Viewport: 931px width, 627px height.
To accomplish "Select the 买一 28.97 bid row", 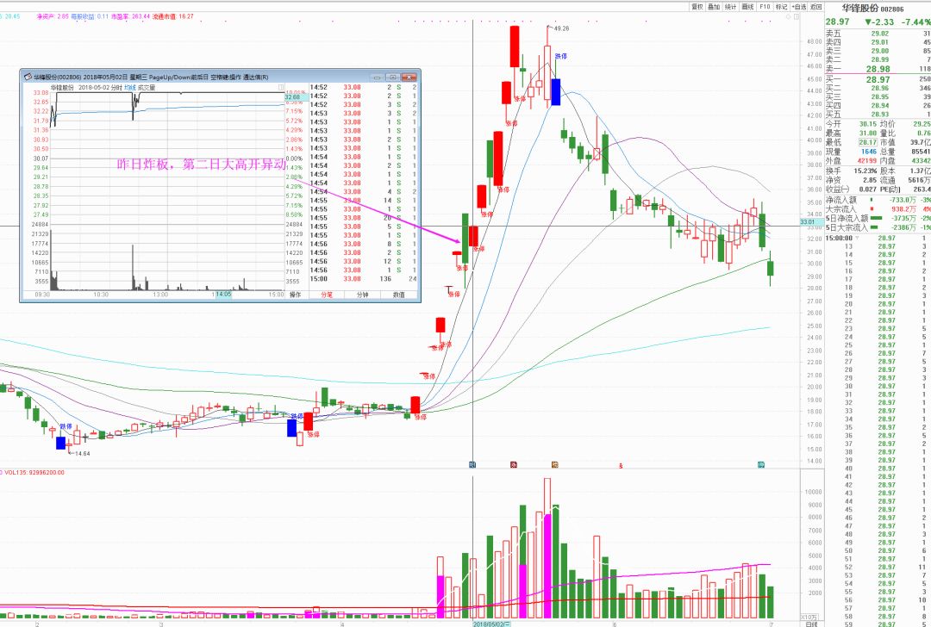I will 878,79.
